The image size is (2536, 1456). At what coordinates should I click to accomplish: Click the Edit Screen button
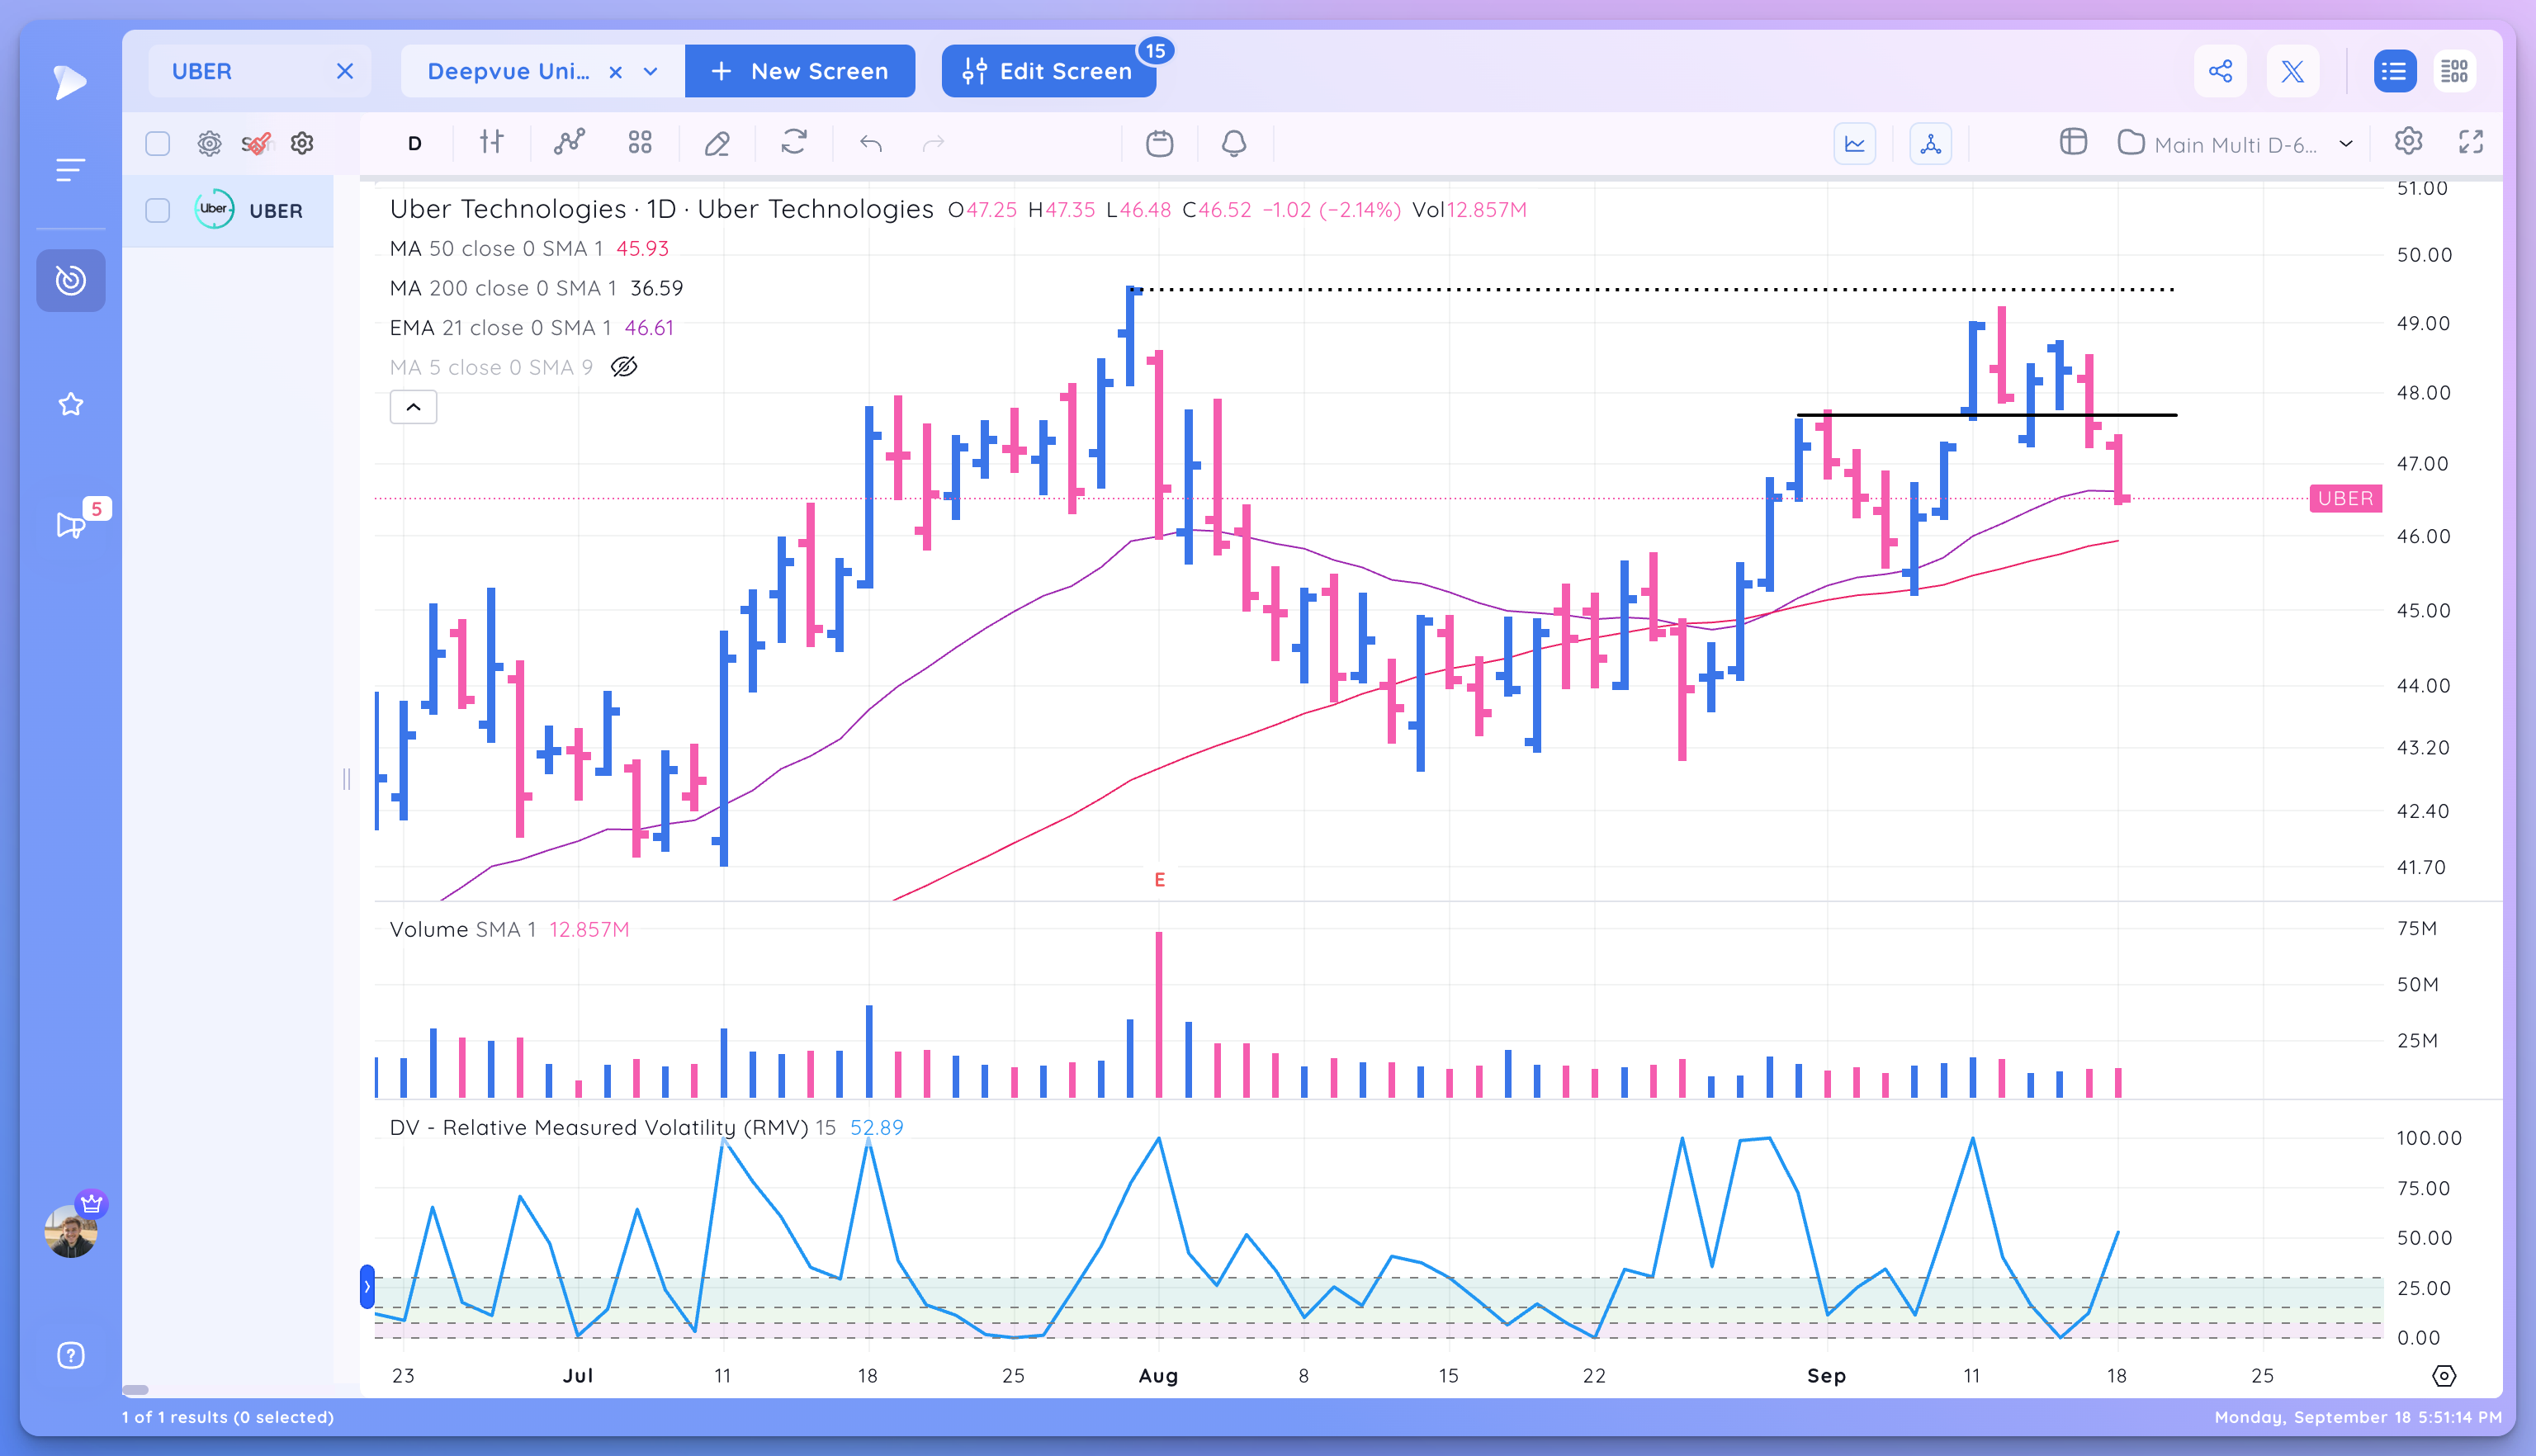[x=1049, y=71]
